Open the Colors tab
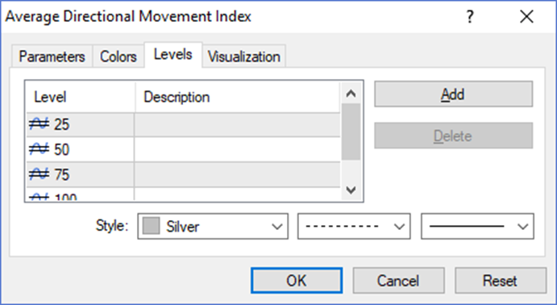The width and height of the screenshot is (557, 305). pos(118,56)
